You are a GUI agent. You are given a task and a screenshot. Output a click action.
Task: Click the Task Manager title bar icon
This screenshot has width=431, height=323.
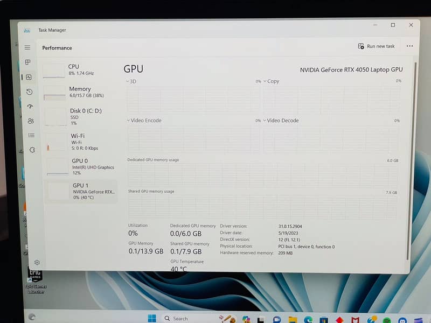click(26, 30)
